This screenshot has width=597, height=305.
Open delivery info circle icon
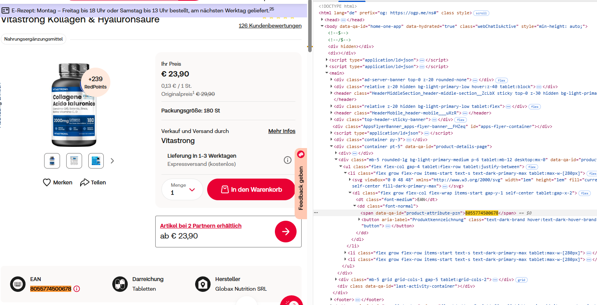click(x=288, y=160)
